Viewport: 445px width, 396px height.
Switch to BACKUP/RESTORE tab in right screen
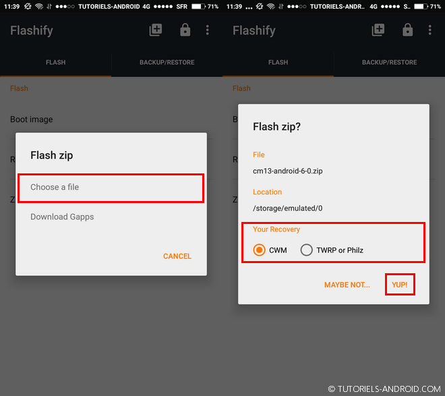click(x=390, y=63)
